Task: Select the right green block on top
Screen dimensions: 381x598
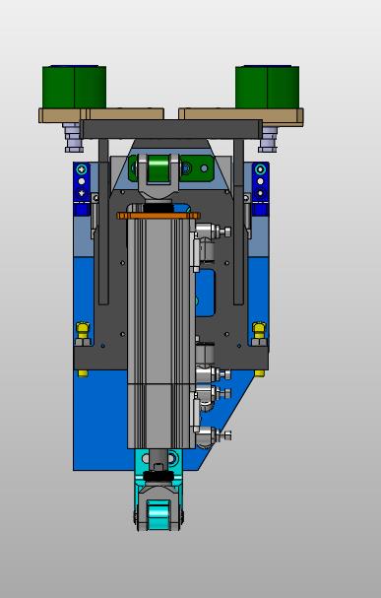Action: tap(267, 87)
